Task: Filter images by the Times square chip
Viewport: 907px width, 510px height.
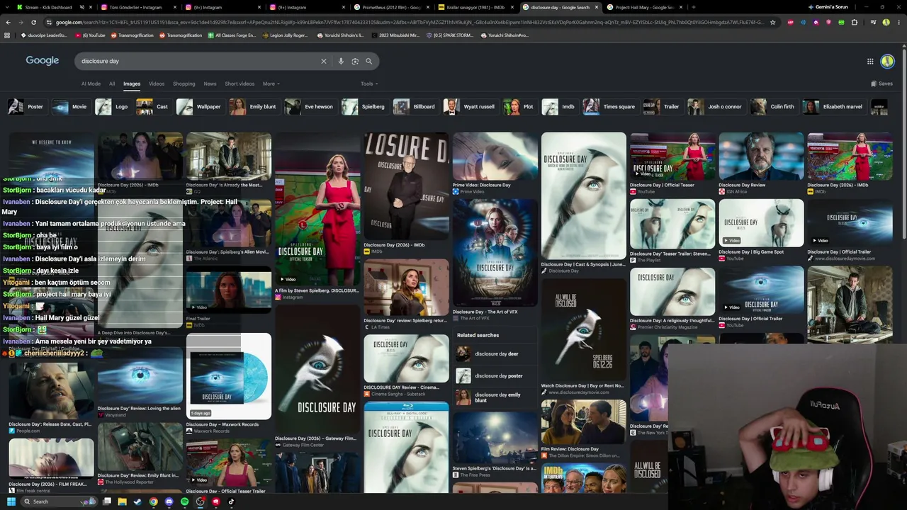Action: (x=610, y=107)
